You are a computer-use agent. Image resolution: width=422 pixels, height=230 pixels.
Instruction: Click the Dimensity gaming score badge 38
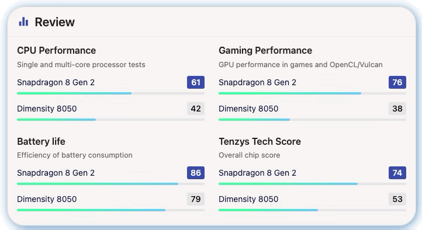[397, 109]
